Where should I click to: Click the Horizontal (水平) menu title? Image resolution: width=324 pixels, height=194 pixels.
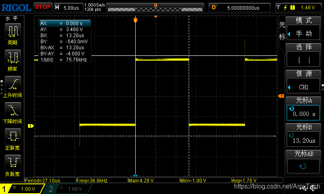12,19
